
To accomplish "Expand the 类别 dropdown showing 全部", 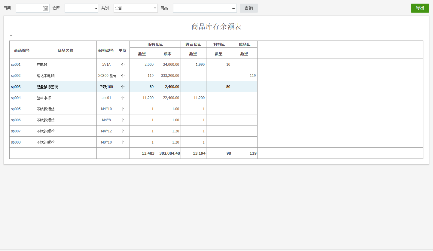I will pos(136,8).
